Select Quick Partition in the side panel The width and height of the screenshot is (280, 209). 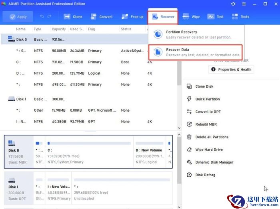point(208,99)
